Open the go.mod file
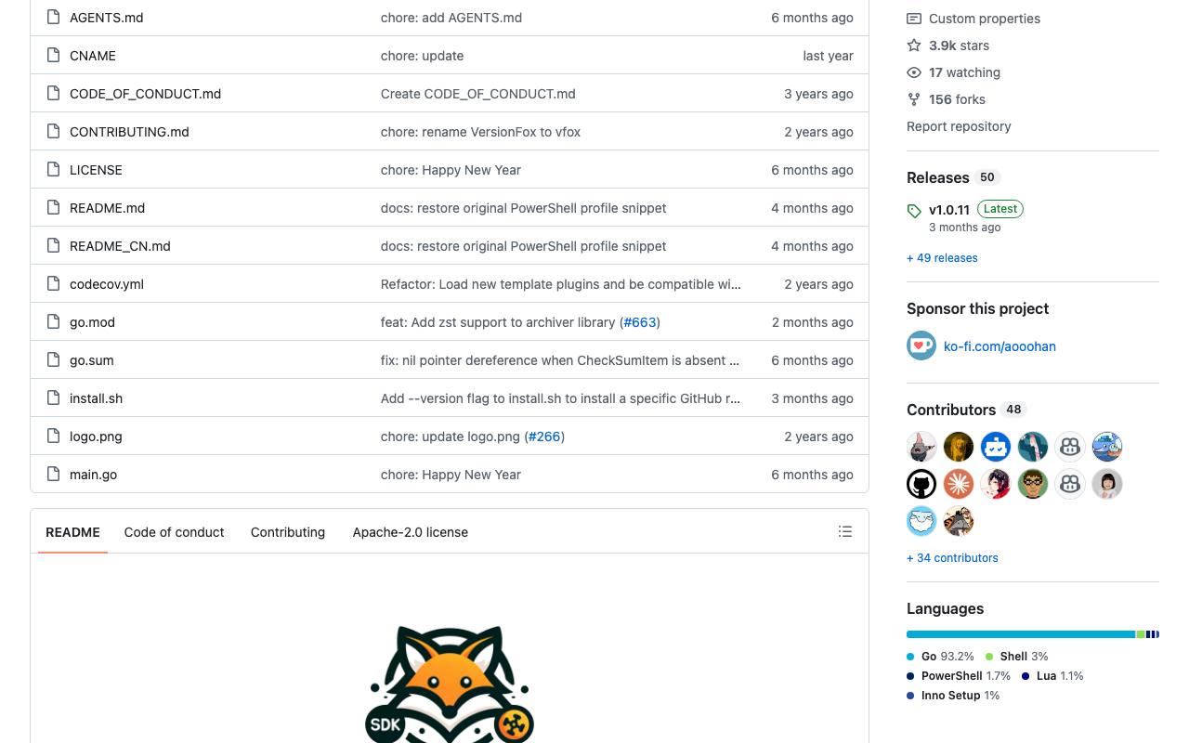The width and height of the screenshot is (1189, 743). pos(92,322)
